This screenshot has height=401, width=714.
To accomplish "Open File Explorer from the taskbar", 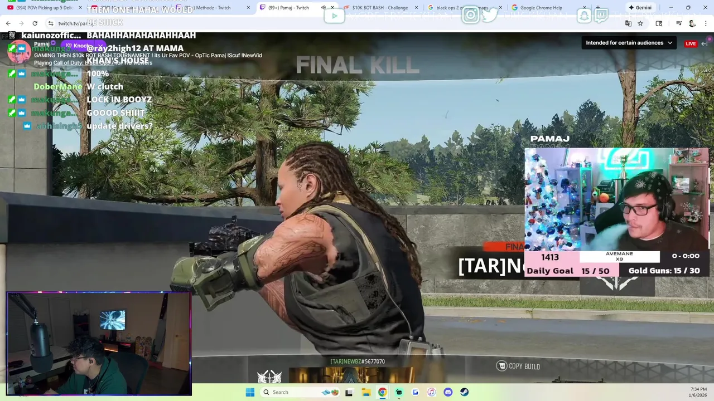I will click(366, 392).
